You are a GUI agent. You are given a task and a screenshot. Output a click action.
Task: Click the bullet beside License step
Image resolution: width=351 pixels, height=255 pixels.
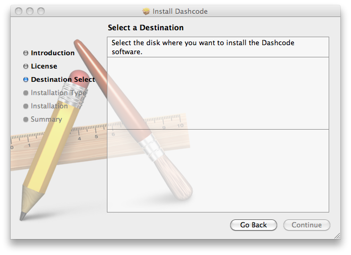point(26,66)
